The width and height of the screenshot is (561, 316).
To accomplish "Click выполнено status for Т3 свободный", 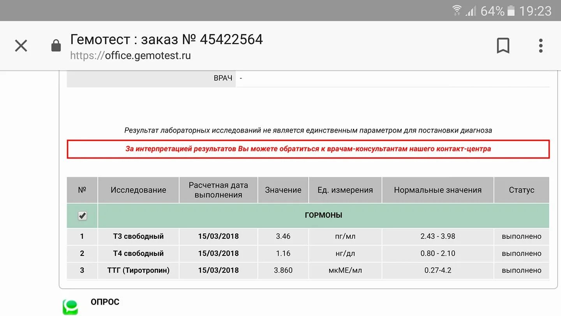I will point(522,236).
